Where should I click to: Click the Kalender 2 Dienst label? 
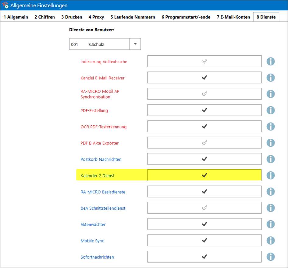point(97,176)
